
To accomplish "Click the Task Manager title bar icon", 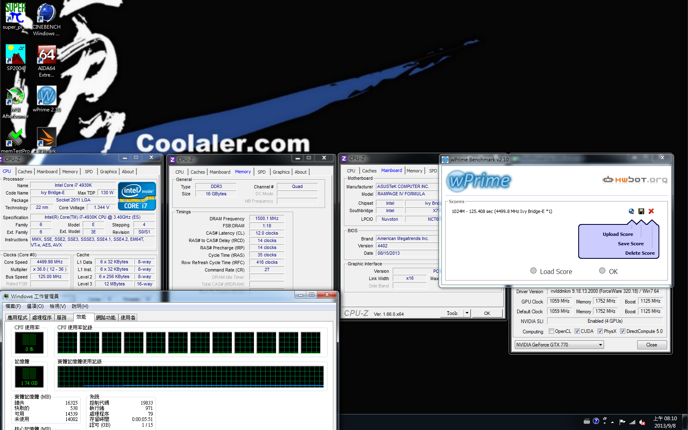I will click(6, 296).
